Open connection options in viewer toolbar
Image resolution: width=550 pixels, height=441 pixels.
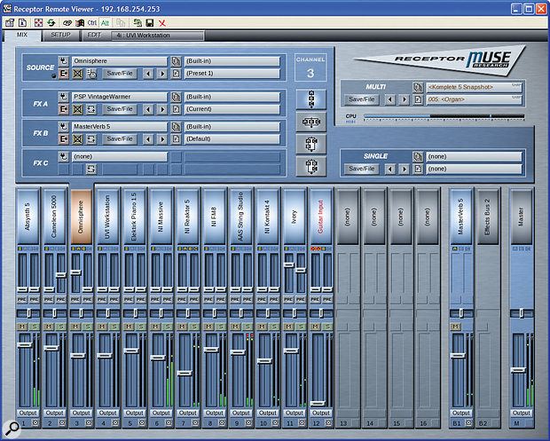pos(10,23)
